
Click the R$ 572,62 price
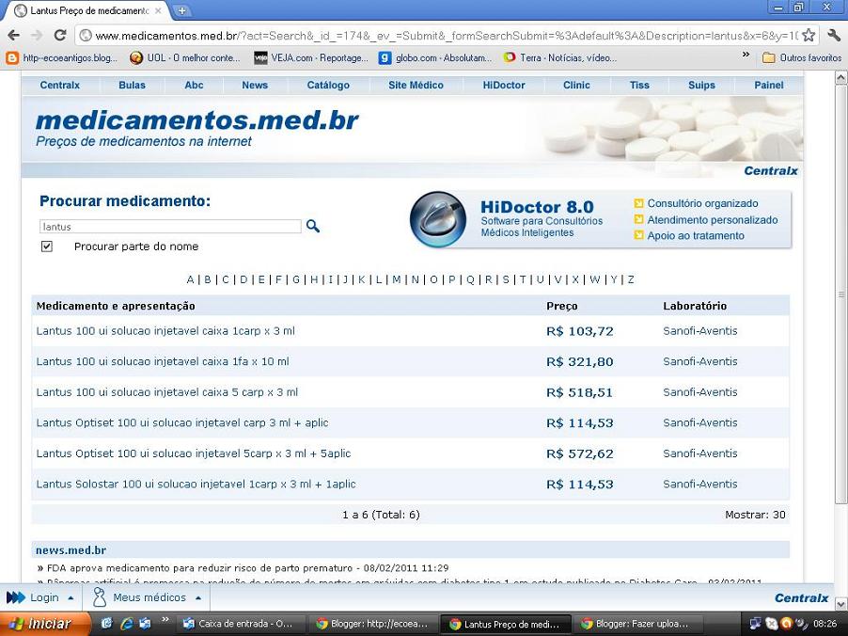tap(580, 453)
